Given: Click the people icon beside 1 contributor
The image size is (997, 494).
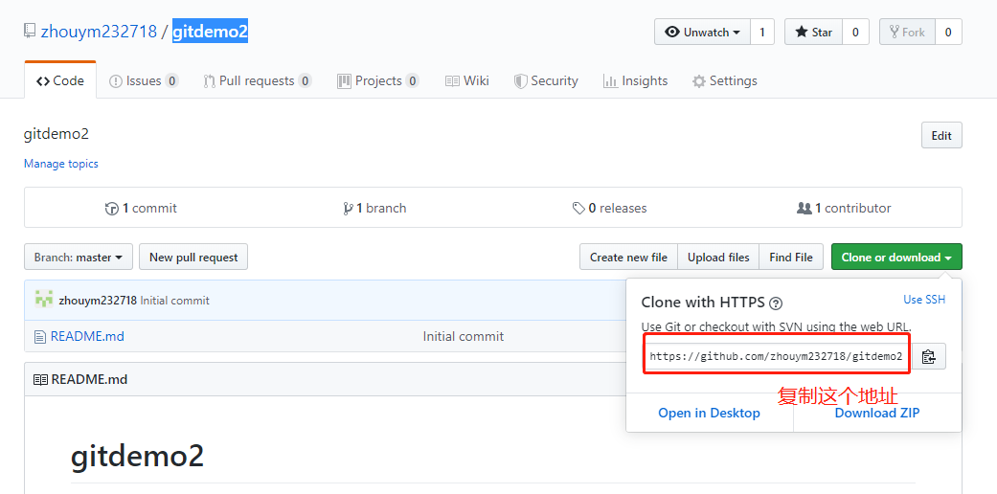Looking at the screenshot, I should (804, 208).
